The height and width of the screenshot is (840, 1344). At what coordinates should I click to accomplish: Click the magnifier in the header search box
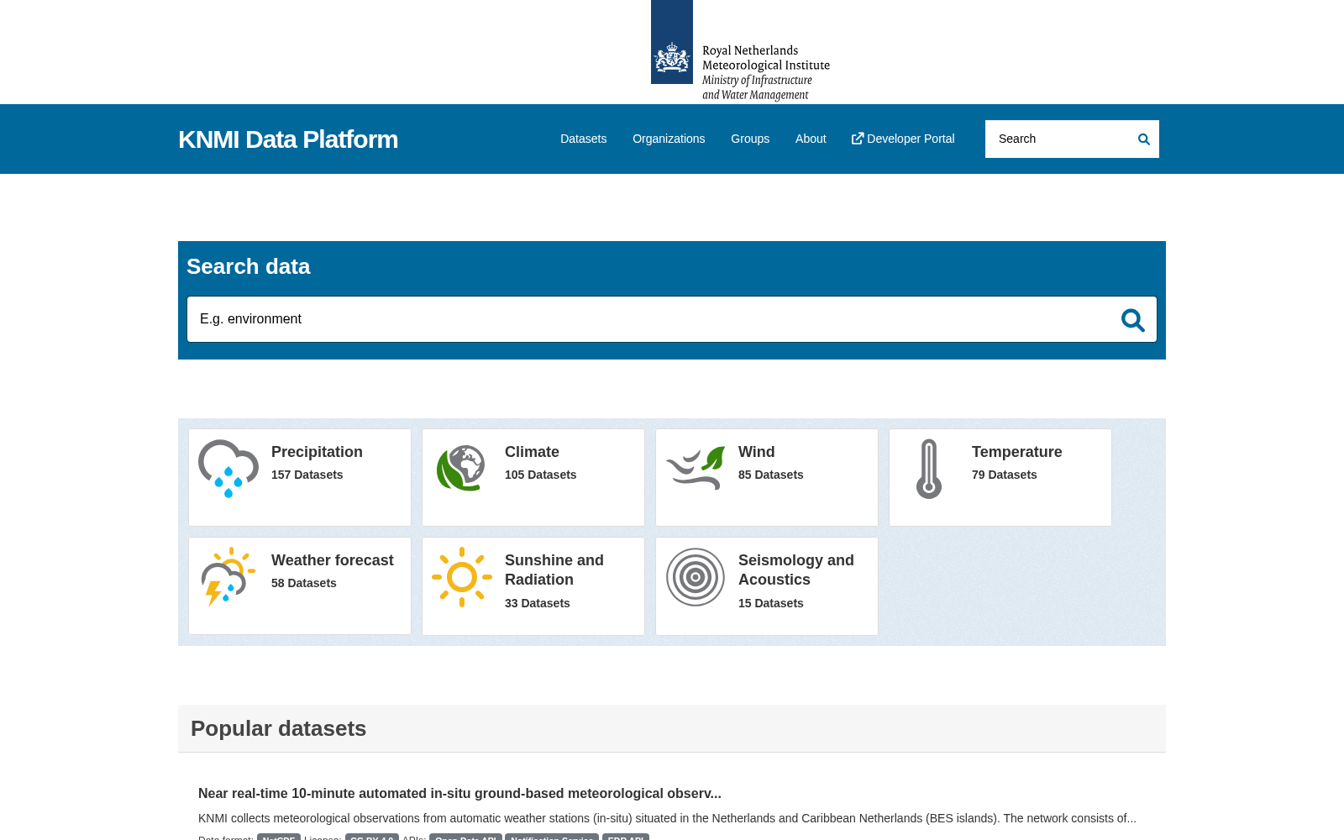point(1143,139)
